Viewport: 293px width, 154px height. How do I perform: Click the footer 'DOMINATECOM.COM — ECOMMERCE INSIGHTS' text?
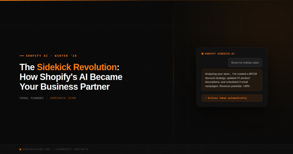pyautogui.click(x=55, y=149)
